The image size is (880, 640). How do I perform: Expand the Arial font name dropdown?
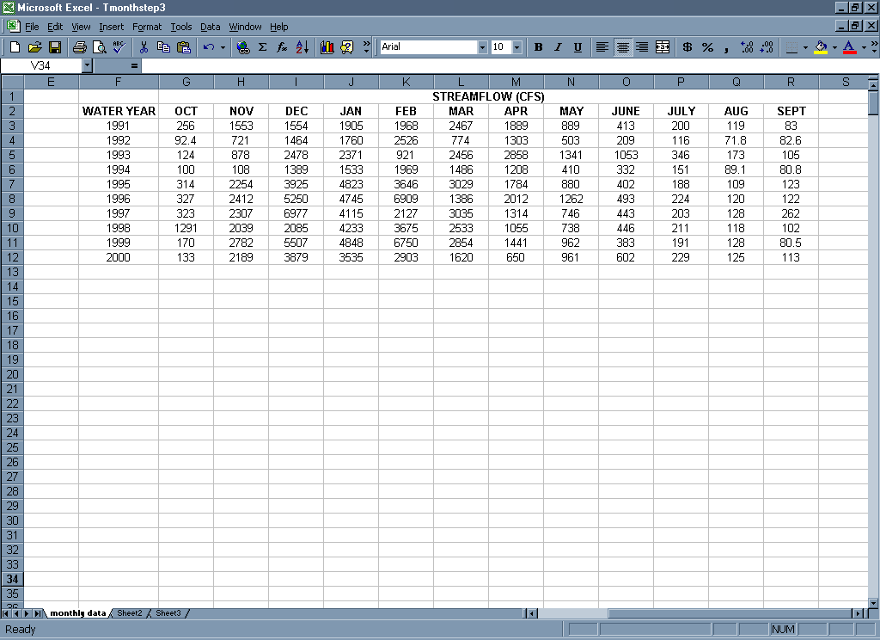482,47
